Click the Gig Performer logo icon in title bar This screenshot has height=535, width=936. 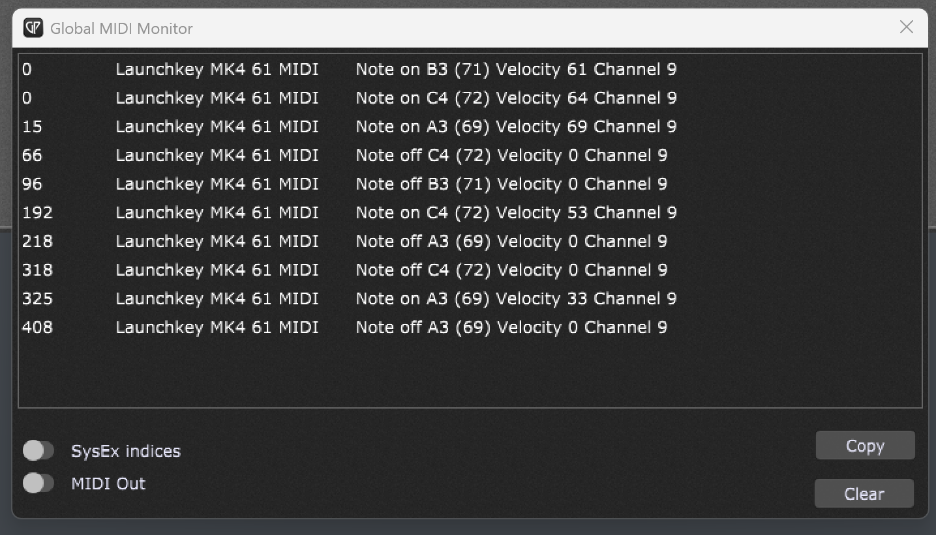pos(33,28)
